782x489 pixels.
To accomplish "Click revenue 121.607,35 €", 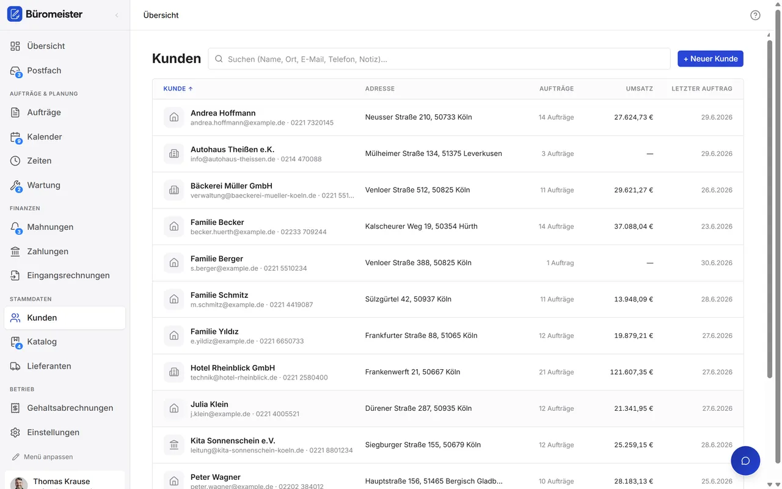I will (x=632, y=372).
